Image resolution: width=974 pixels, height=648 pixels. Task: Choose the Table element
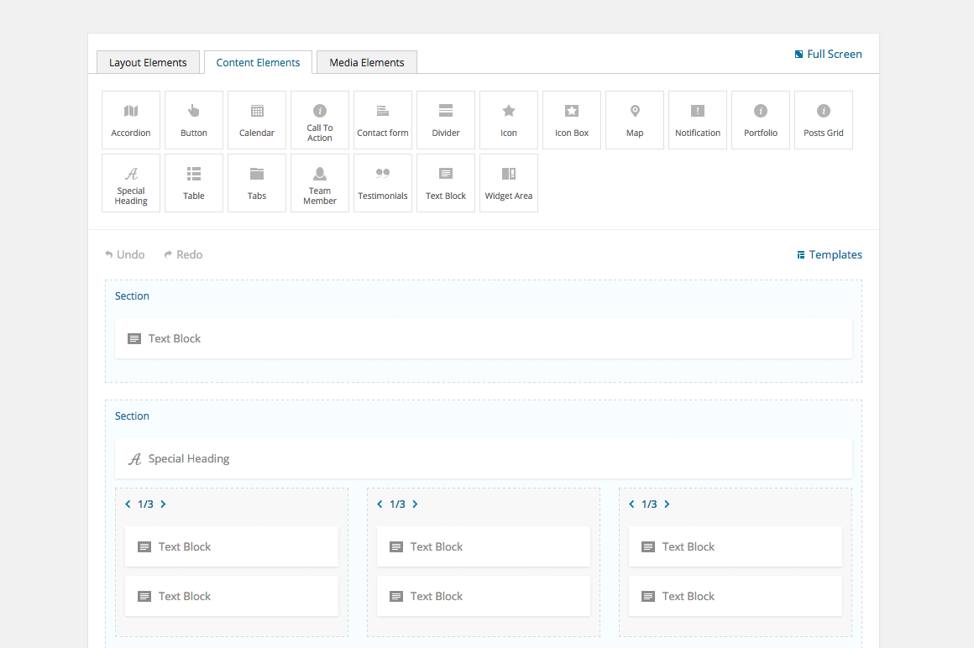click(x=194, y=183)
